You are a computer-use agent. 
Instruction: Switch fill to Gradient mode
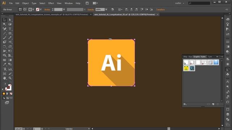pos(7,94)
